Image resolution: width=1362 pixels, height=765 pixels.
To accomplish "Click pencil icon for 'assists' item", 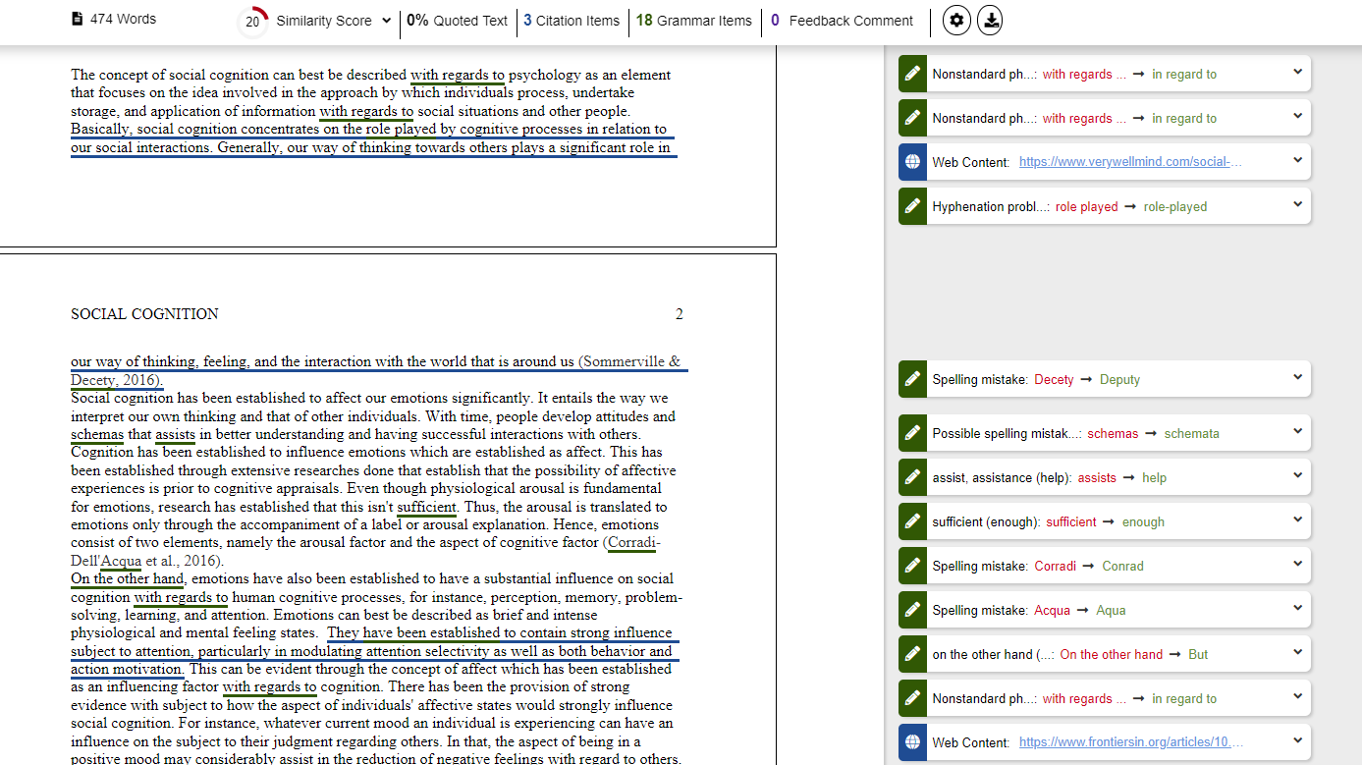I will pos(912,477).
